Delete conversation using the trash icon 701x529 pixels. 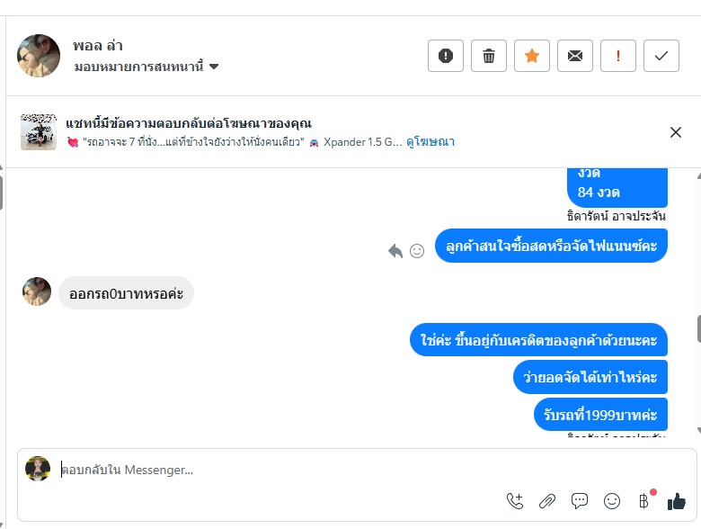489,56
